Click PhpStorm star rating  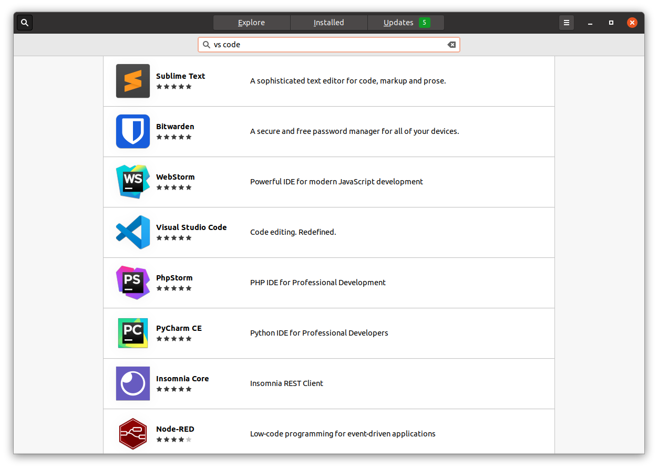[174, 288]
